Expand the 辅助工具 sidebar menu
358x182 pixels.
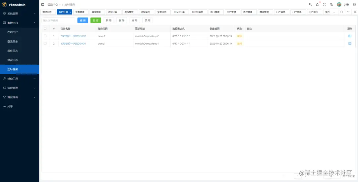20,79
